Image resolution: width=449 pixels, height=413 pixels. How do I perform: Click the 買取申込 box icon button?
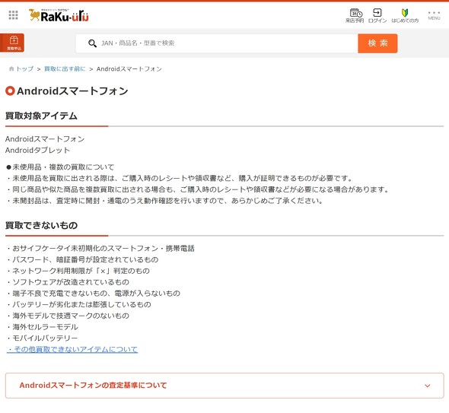(x=12, y=43)
